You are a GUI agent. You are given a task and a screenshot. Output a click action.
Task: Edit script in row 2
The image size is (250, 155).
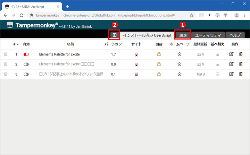tap(231, 64)
